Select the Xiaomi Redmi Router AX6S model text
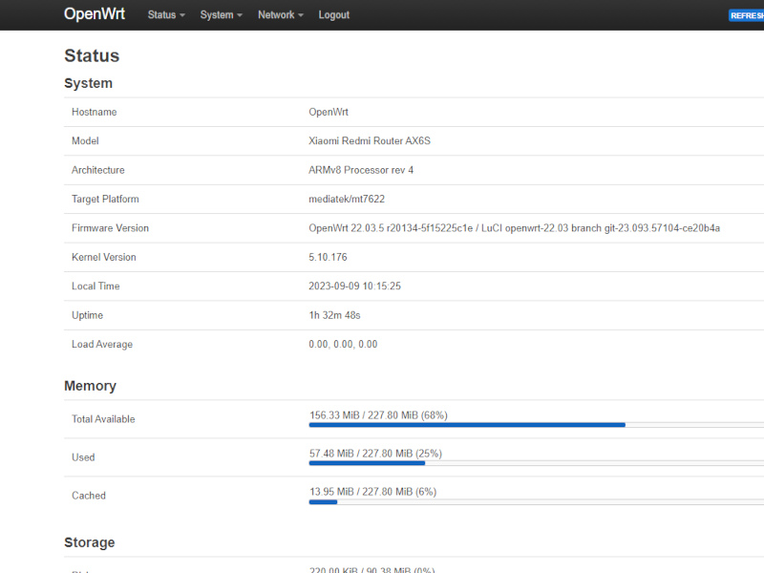Image resolution: width=764 pixels, height=573 pixels. click(370, 141)
